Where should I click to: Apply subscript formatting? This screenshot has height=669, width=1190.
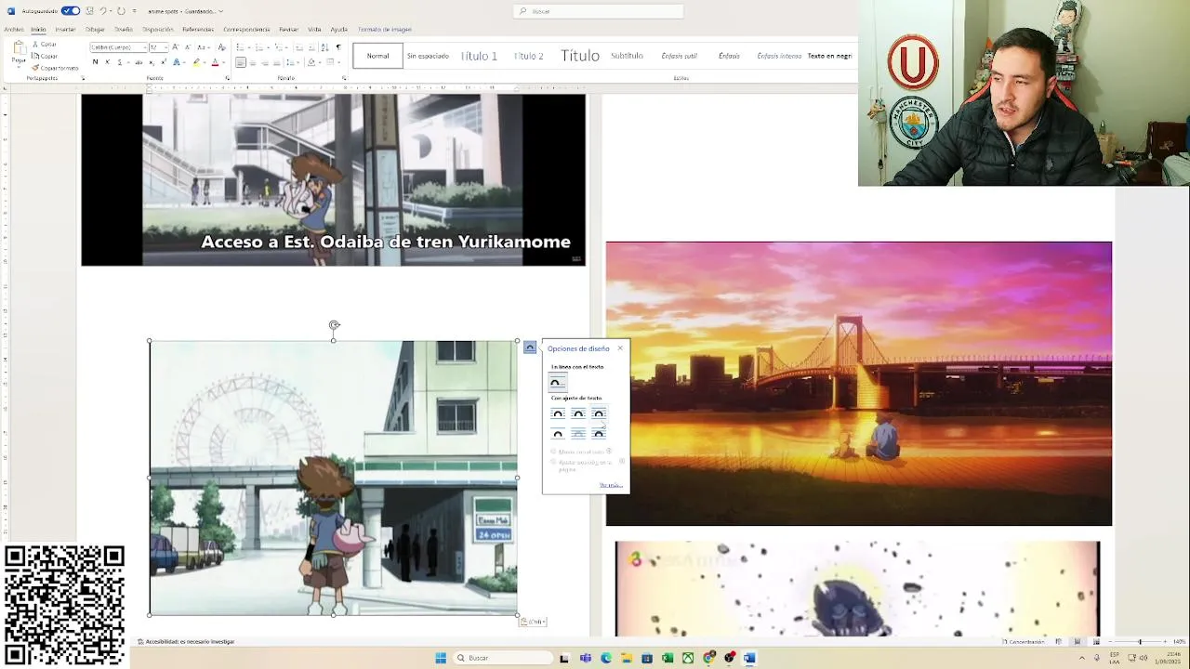(x=152, y=62)
